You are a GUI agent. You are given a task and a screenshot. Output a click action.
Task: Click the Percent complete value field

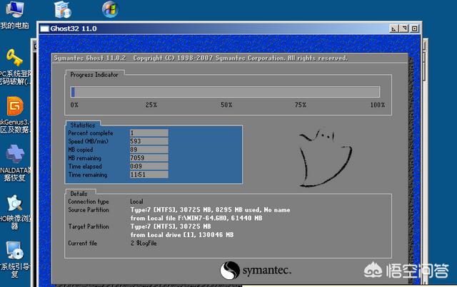click(149, 133)
